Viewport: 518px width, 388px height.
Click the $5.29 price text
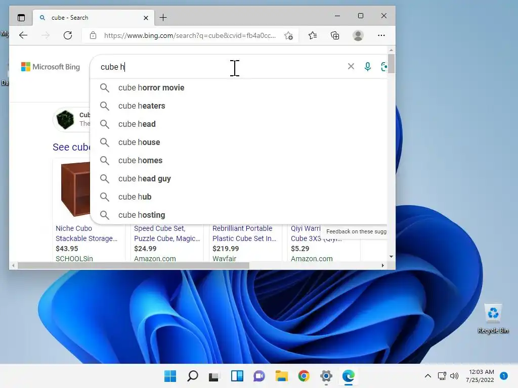click(x=300, y=249)
